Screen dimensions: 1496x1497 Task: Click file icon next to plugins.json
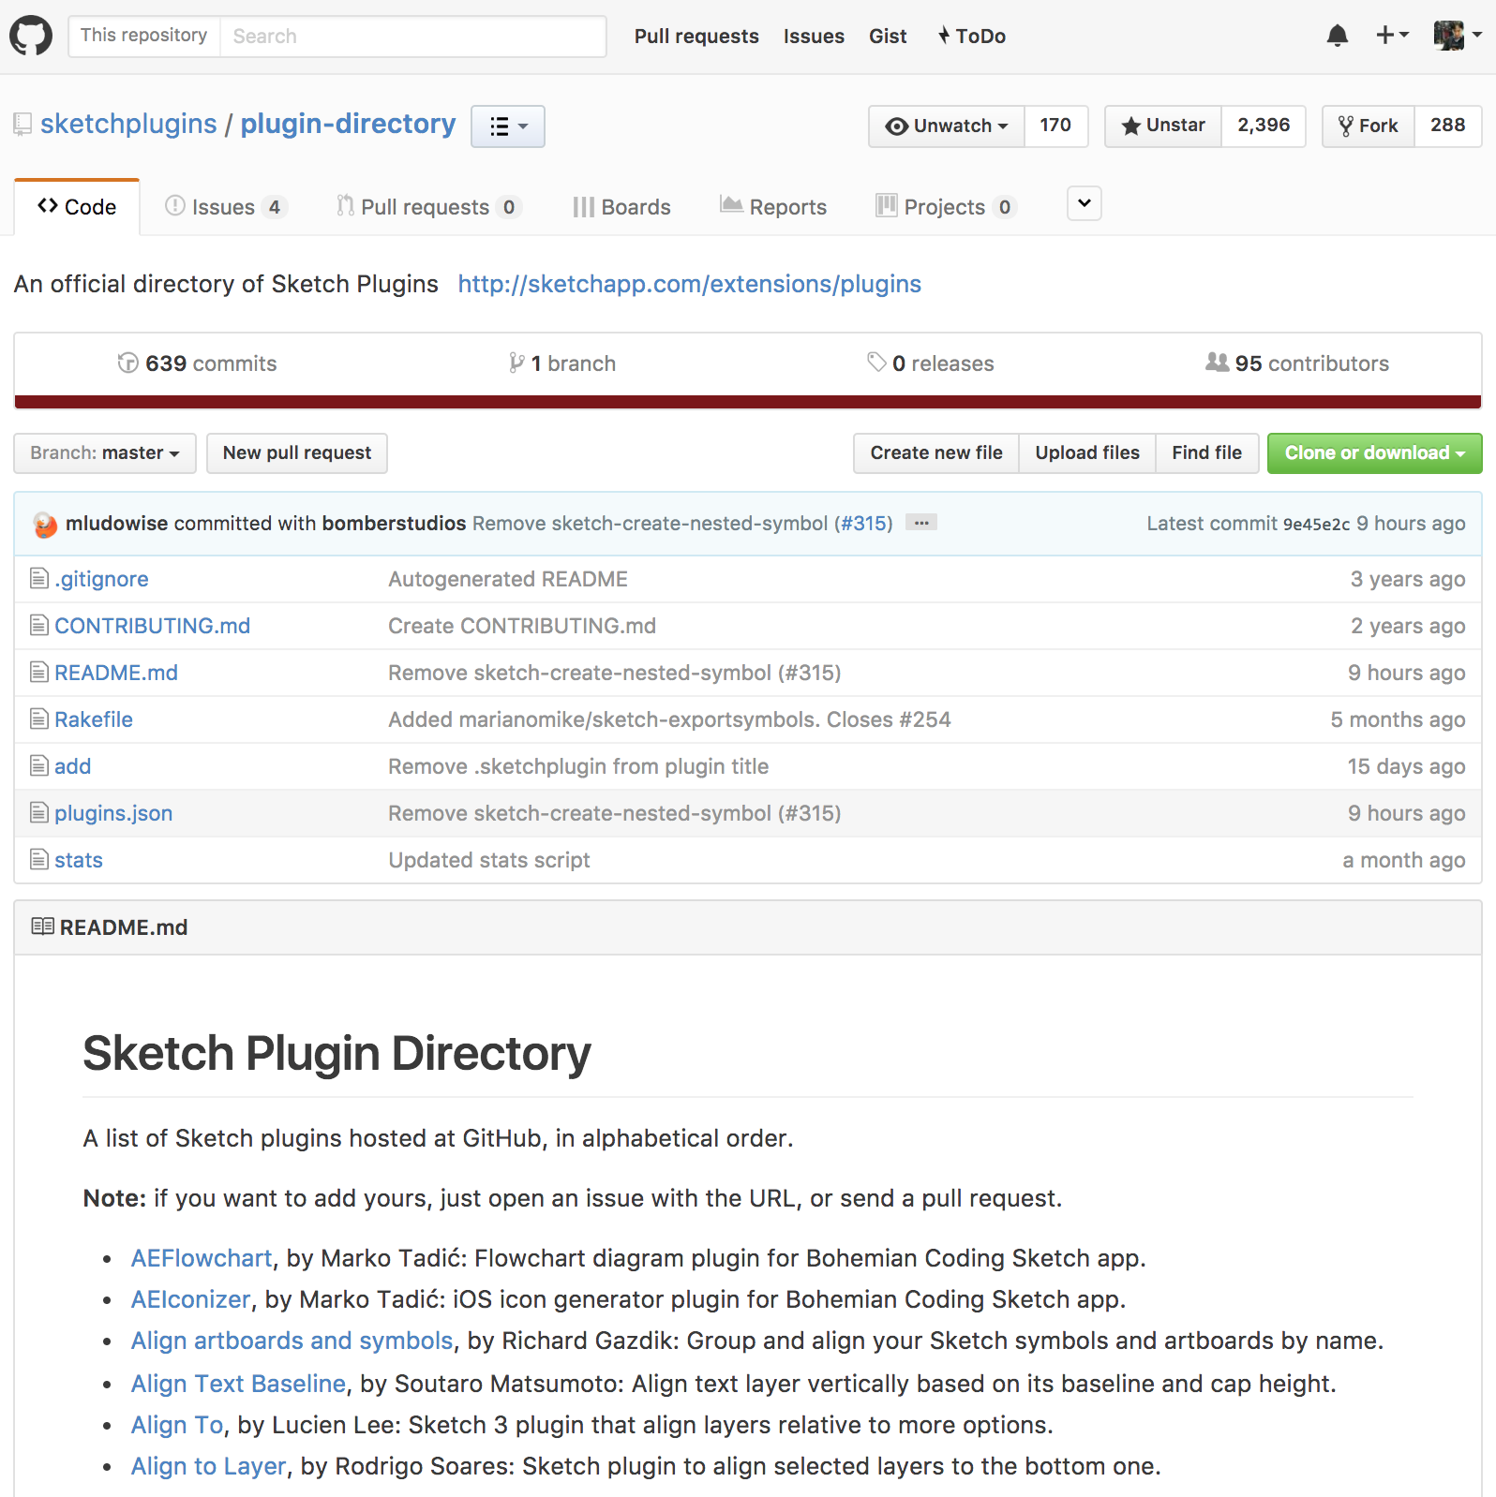pos(39,812)
